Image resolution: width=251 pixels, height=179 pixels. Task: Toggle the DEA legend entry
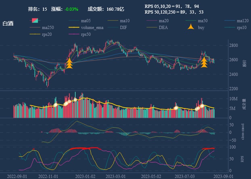click(x=163, y=27)
